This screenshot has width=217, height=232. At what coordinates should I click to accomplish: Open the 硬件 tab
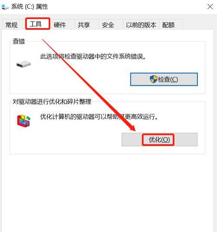[x=59, y=25]
